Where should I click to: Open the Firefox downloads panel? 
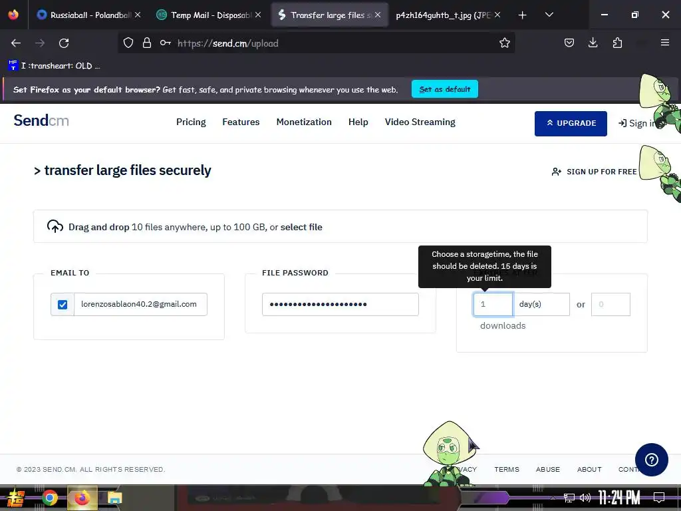point(593,43)
